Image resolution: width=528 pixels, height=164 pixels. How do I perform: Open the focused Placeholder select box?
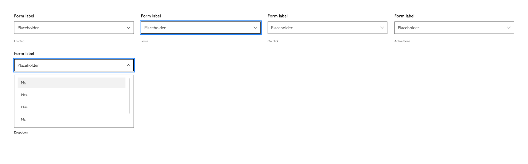tap(201, 28)
